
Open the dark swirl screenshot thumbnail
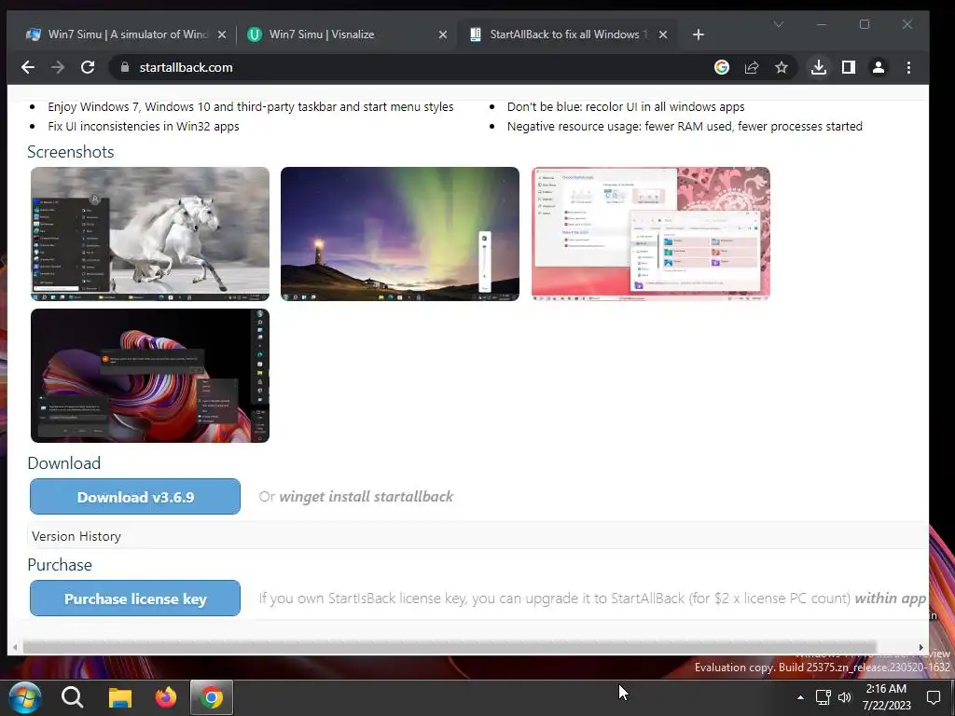pyautogui.click(x=150, y=376)
